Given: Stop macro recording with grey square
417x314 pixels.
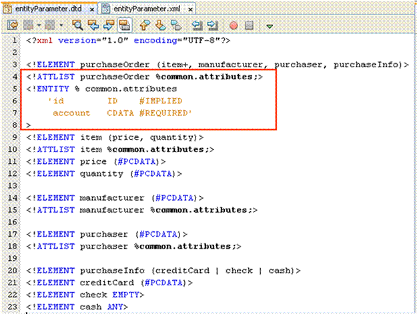Looking at the screenshot, I should [249, 25].
